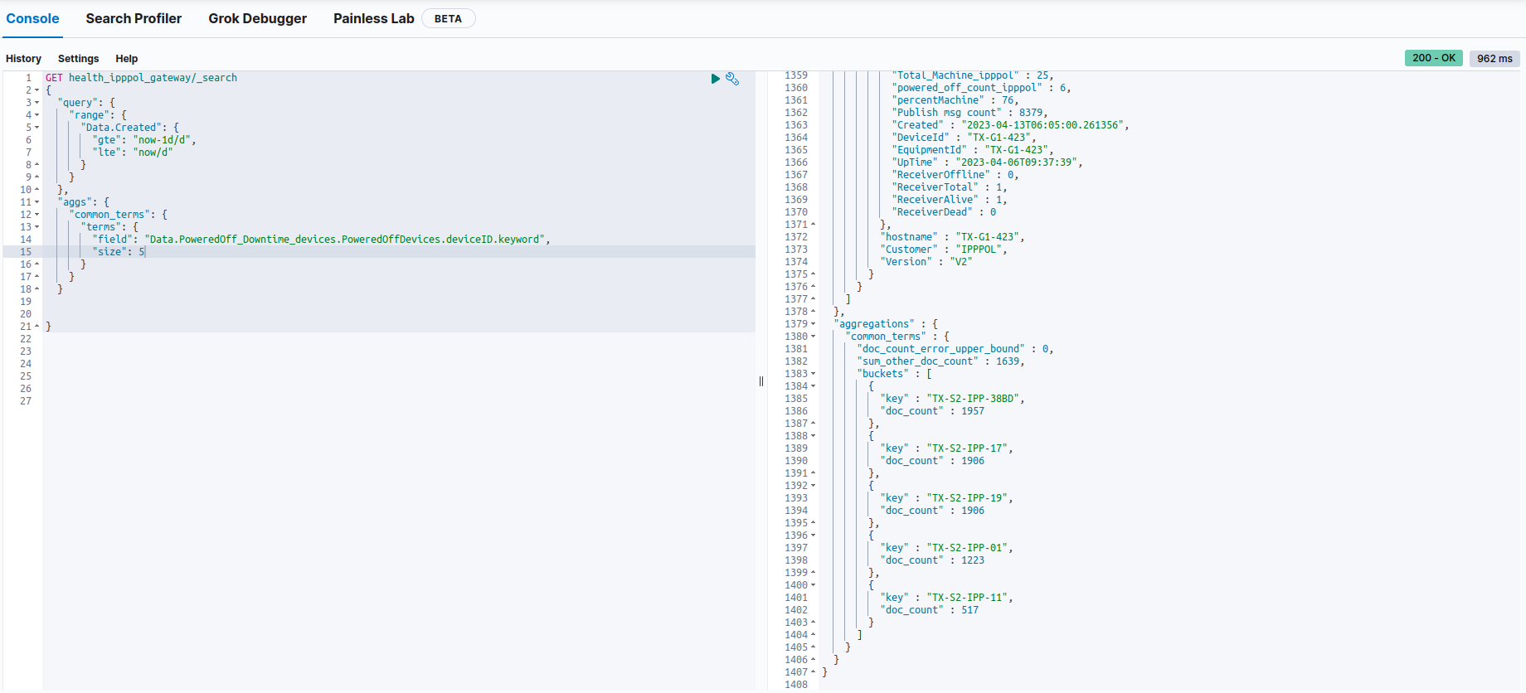Click the 200 - OK status badge
Viewport: 1526px width, 693px height.
point(1433,58)
